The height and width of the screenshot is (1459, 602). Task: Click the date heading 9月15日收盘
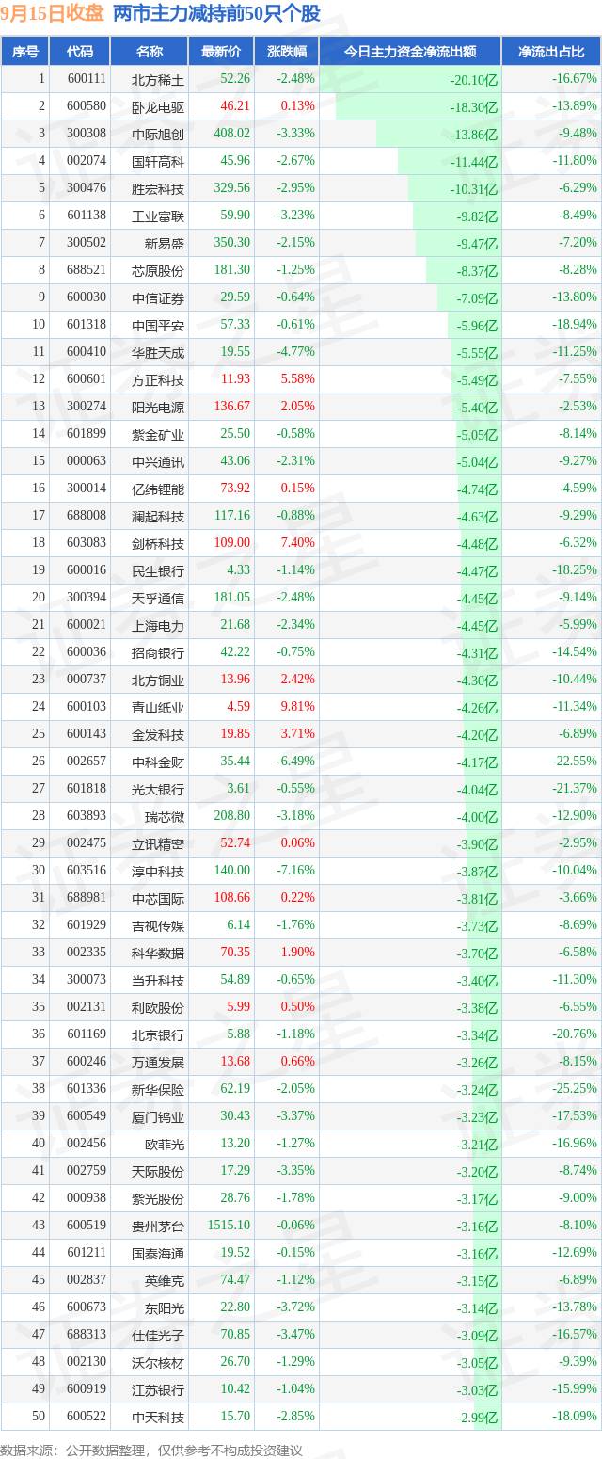pyautogui.click(x=53, y=13)
